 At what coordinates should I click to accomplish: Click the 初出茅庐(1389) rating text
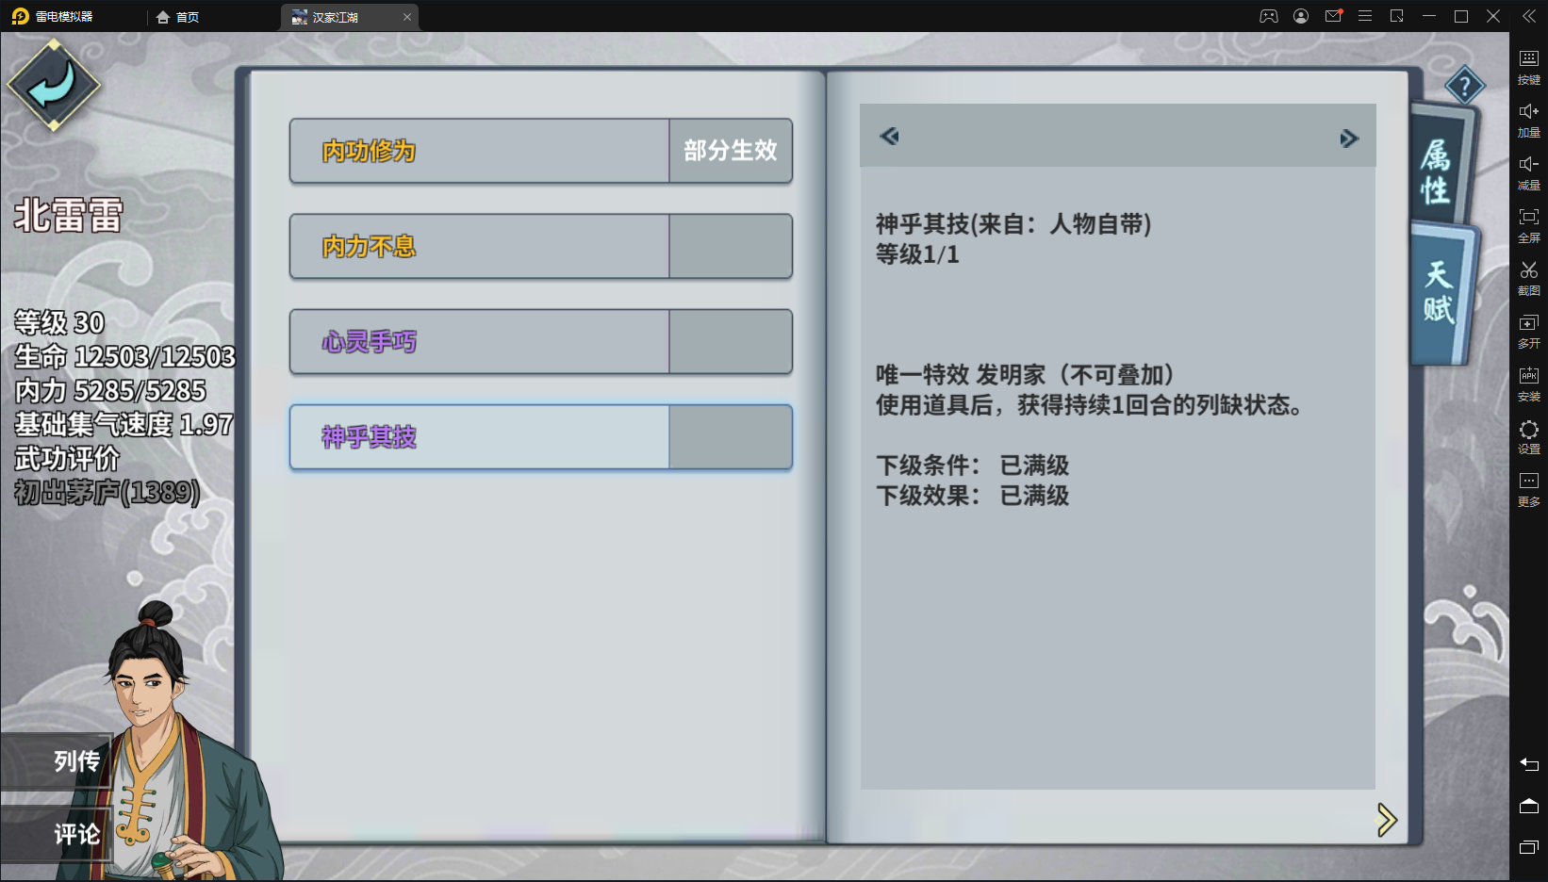click(x=107, y=492)
